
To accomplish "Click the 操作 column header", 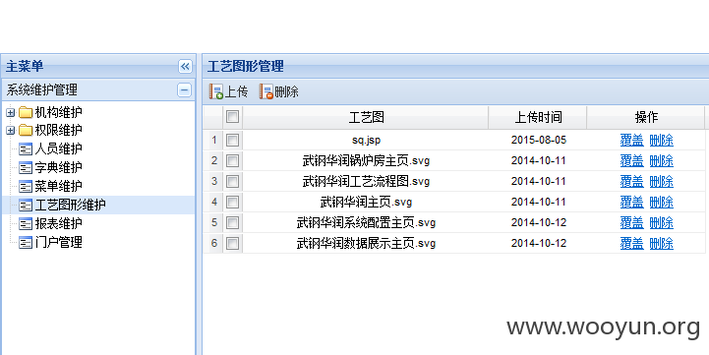I will [x=646, y=118].
